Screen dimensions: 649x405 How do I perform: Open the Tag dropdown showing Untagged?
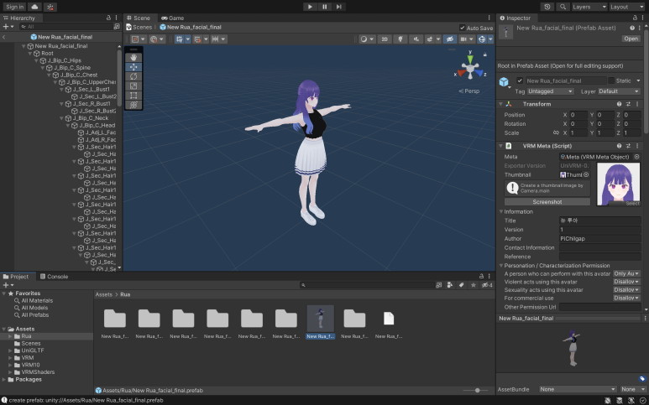[x=550, y=91]
